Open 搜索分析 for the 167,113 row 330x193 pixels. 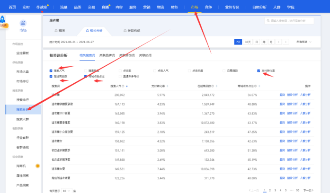[x=292, y=104]
